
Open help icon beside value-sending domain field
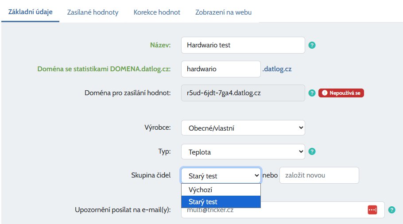(x=312, y=93)
